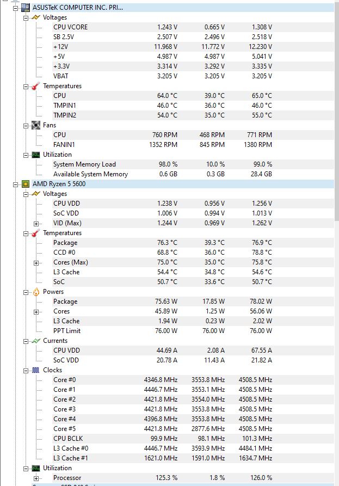Click the 12.230 V maximum value
Viewport: 339px width, 486px height.
260,47
